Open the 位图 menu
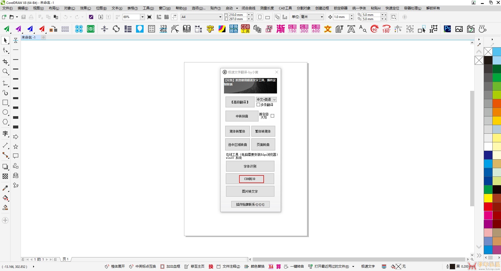 click(x=101, y=8)
